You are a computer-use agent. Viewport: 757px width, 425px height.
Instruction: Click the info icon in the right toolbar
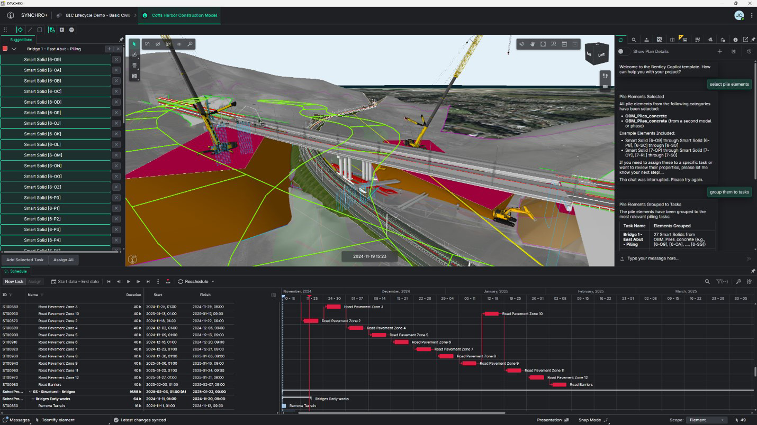pyautogui.click(x=735, y=39)
